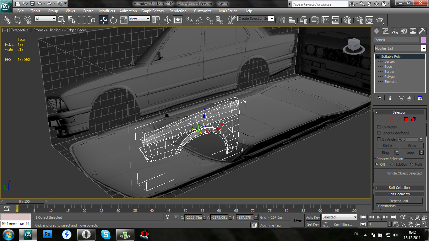Click the Pin Stack icon below the modifier stack
Image resolution: width=429 pixels, height=241 pixels.
(x=379, y=98)
